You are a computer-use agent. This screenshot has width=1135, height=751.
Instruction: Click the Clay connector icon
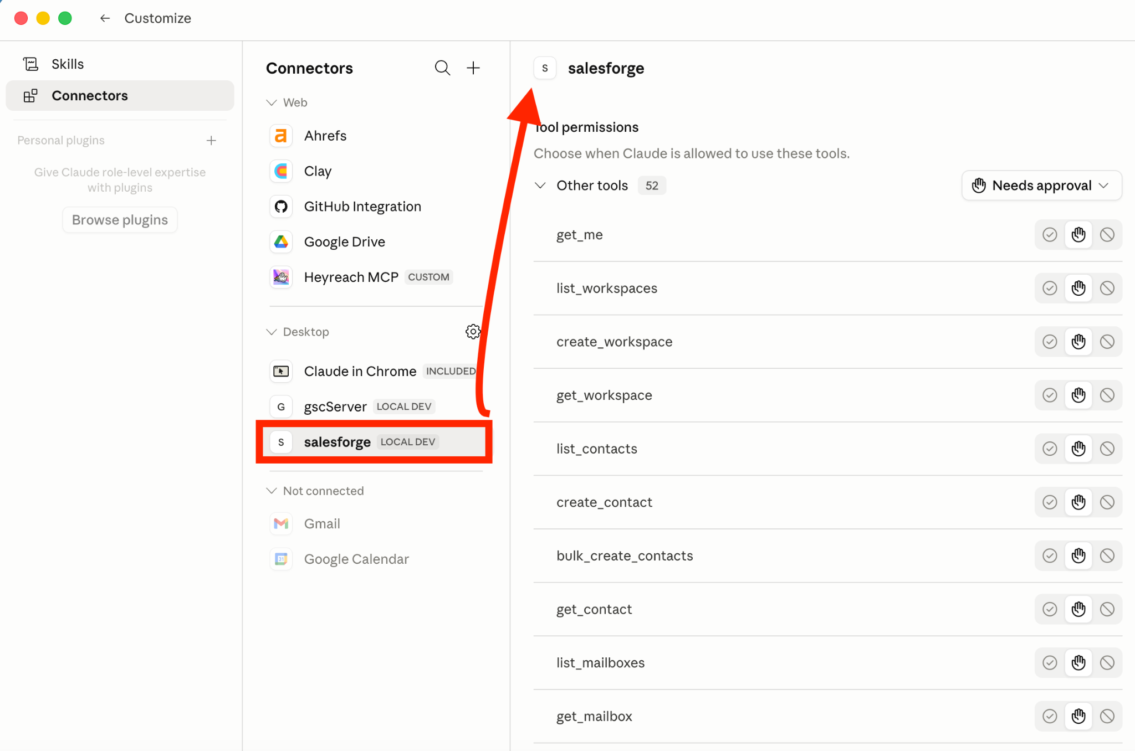pos(281,171)
